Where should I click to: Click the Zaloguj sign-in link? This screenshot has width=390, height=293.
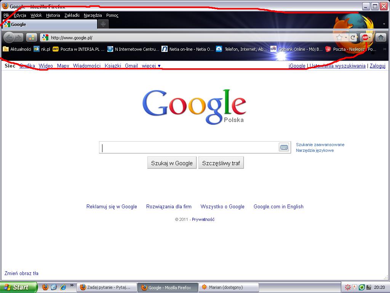[377, 66]
